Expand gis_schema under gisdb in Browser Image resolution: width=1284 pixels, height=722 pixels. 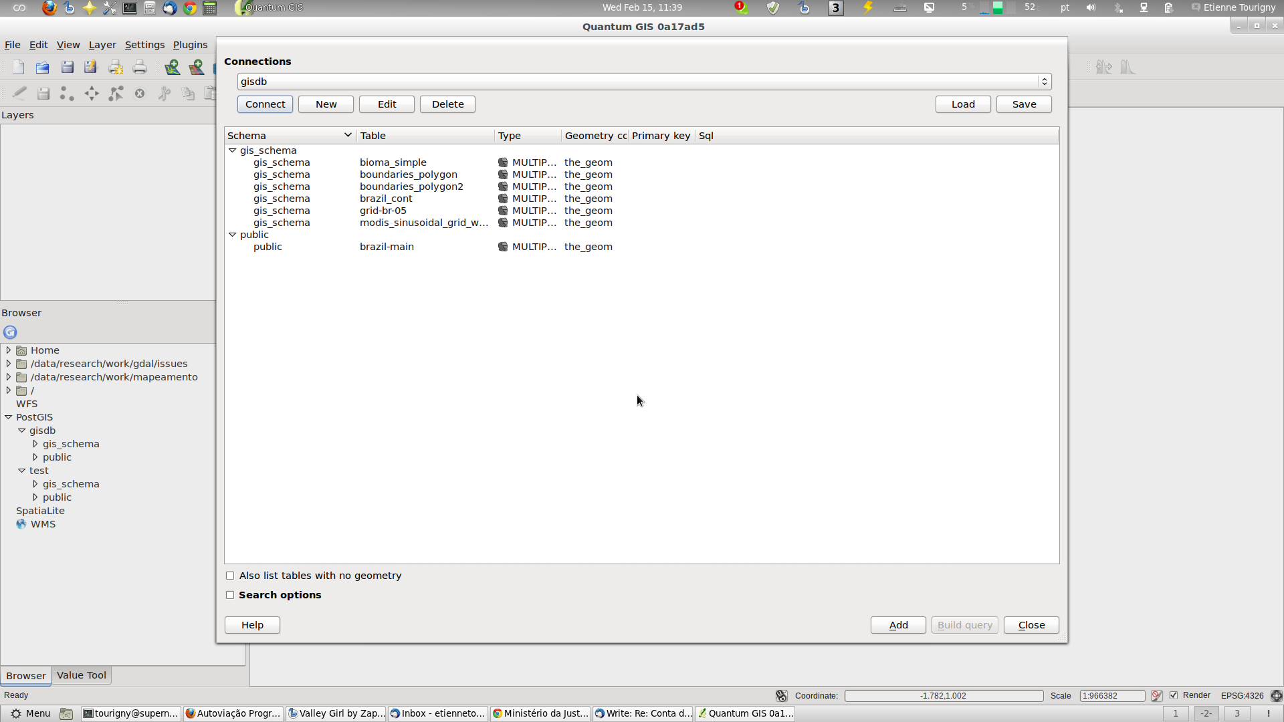coord(35,444)
